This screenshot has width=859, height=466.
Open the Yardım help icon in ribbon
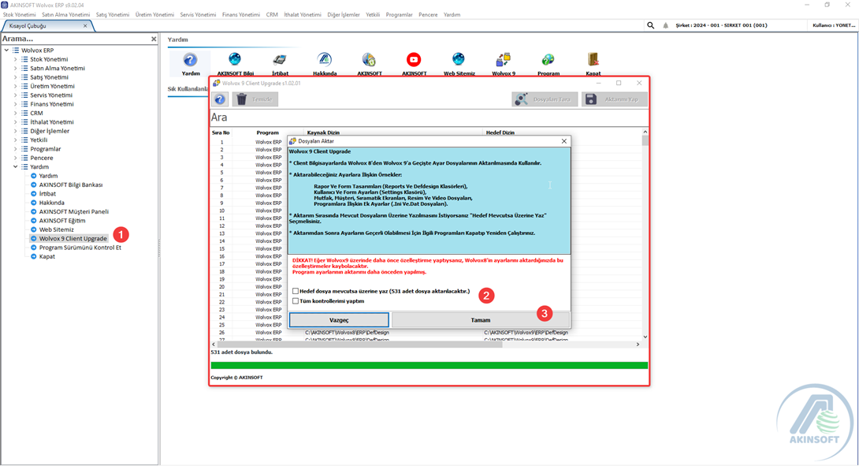[190, 64]
